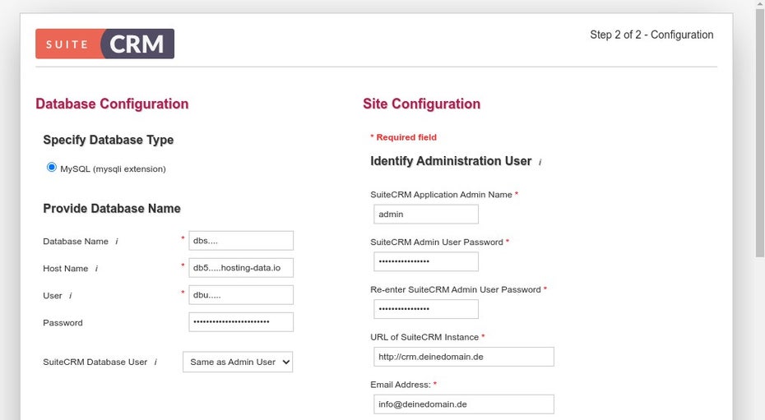Click the 'Site Configuration' heading
The height and width of the screenshot is (420, 765).
point(421,104)
